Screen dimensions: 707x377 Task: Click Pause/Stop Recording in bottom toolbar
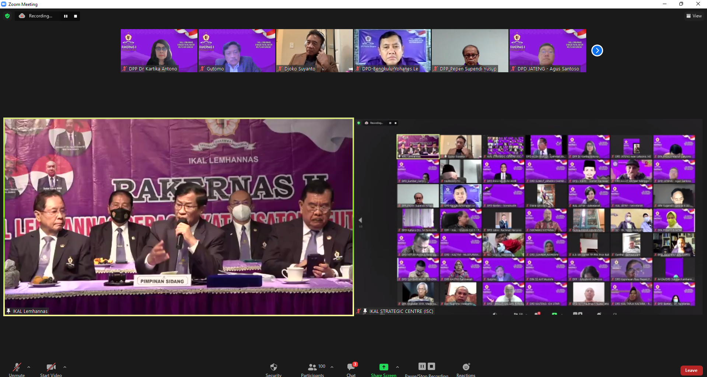click(427, 369)
